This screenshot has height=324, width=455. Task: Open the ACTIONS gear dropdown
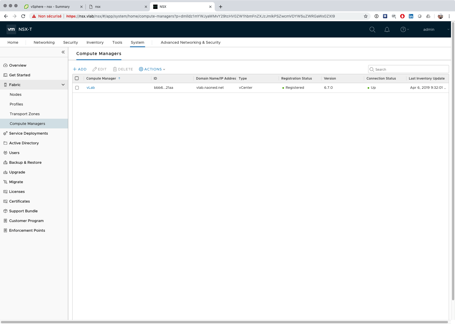[152, 69]
